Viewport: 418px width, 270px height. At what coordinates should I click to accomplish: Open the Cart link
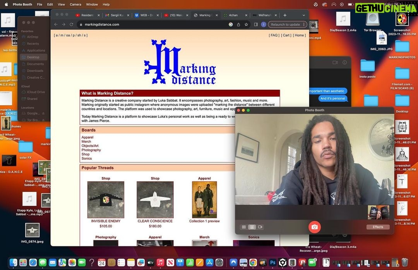tap(286, 35)
